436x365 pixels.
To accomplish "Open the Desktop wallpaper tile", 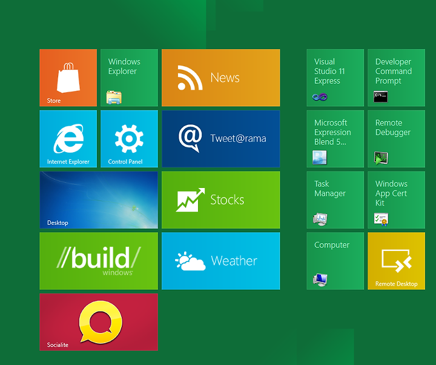I will click(x=99, y=200).
